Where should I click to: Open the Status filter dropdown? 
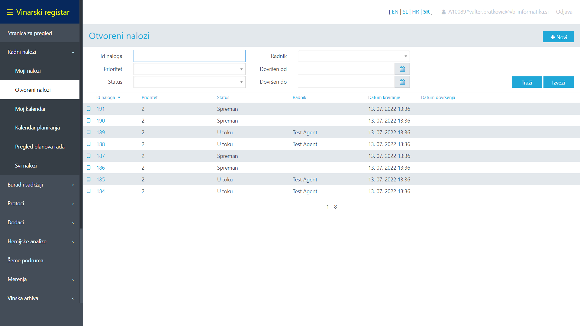pyautogui.click(x=189, y=82)
